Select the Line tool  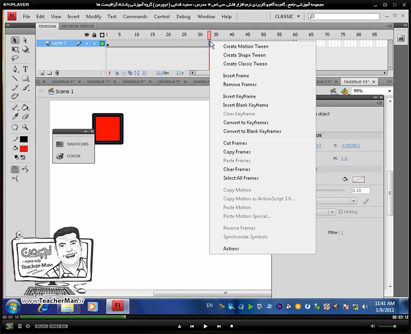click(15, 78)
